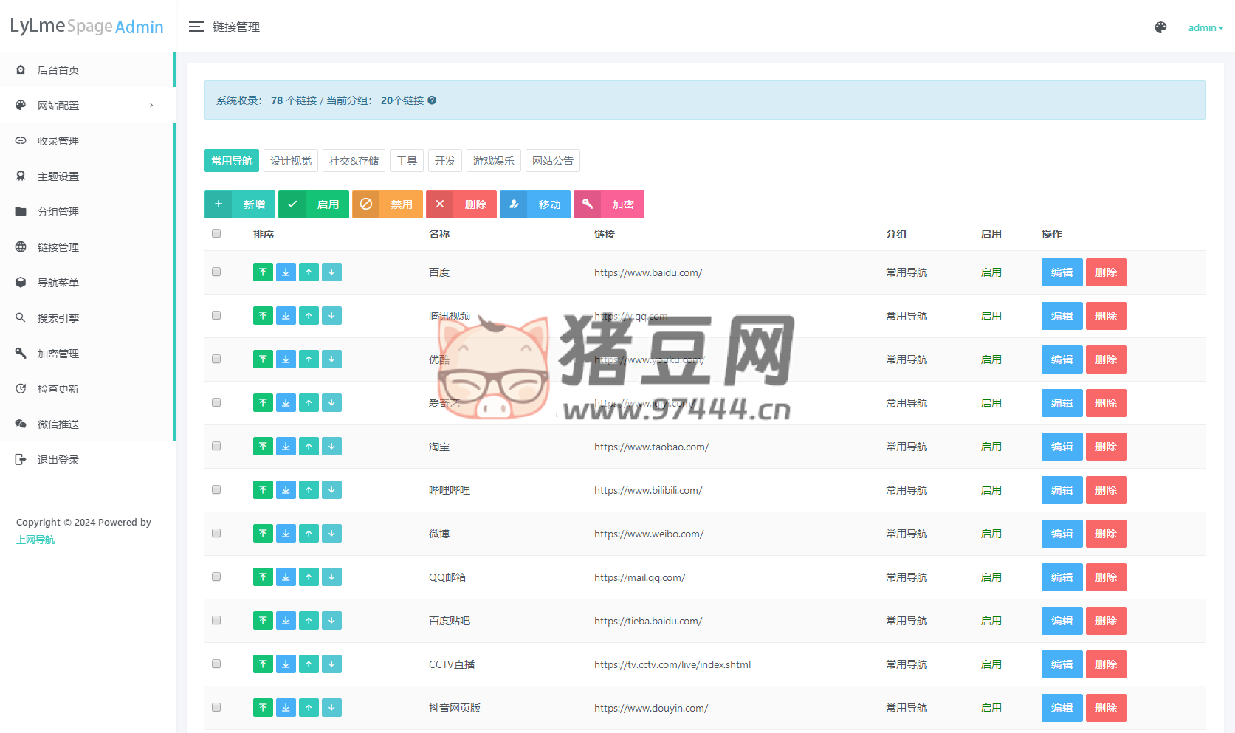
Task: Open 分组管理 in the sidebar
Action: click(x=58, y=212)
